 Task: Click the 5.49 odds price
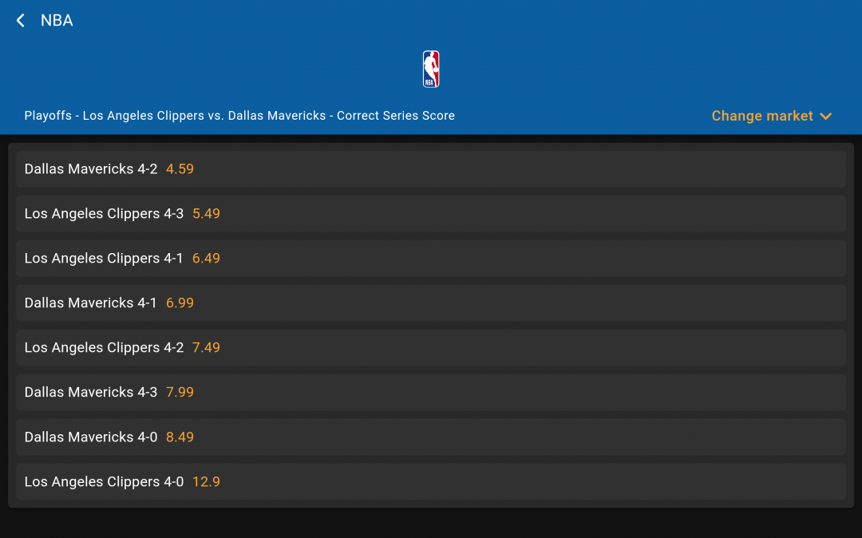pos(206,214)
